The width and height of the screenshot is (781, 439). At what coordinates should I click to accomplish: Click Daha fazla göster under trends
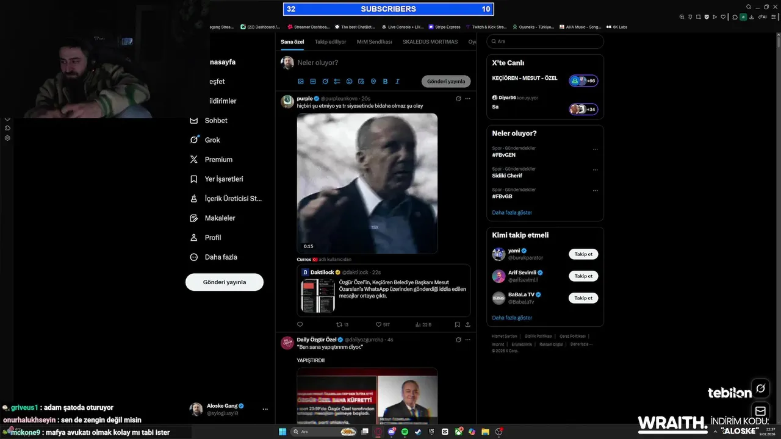(512, 213)
